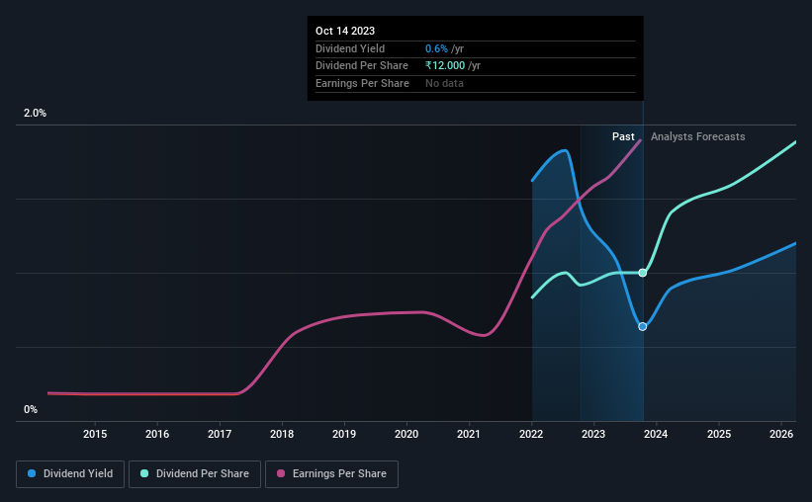Click the 2018 x-axis year label
812x502 pixels.
pyautogui.click(x=282, y=434)
